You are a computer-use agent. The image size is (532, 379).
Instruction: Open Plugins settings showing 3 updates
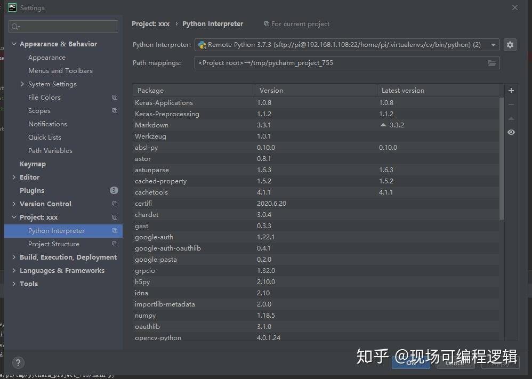[31, 190]
